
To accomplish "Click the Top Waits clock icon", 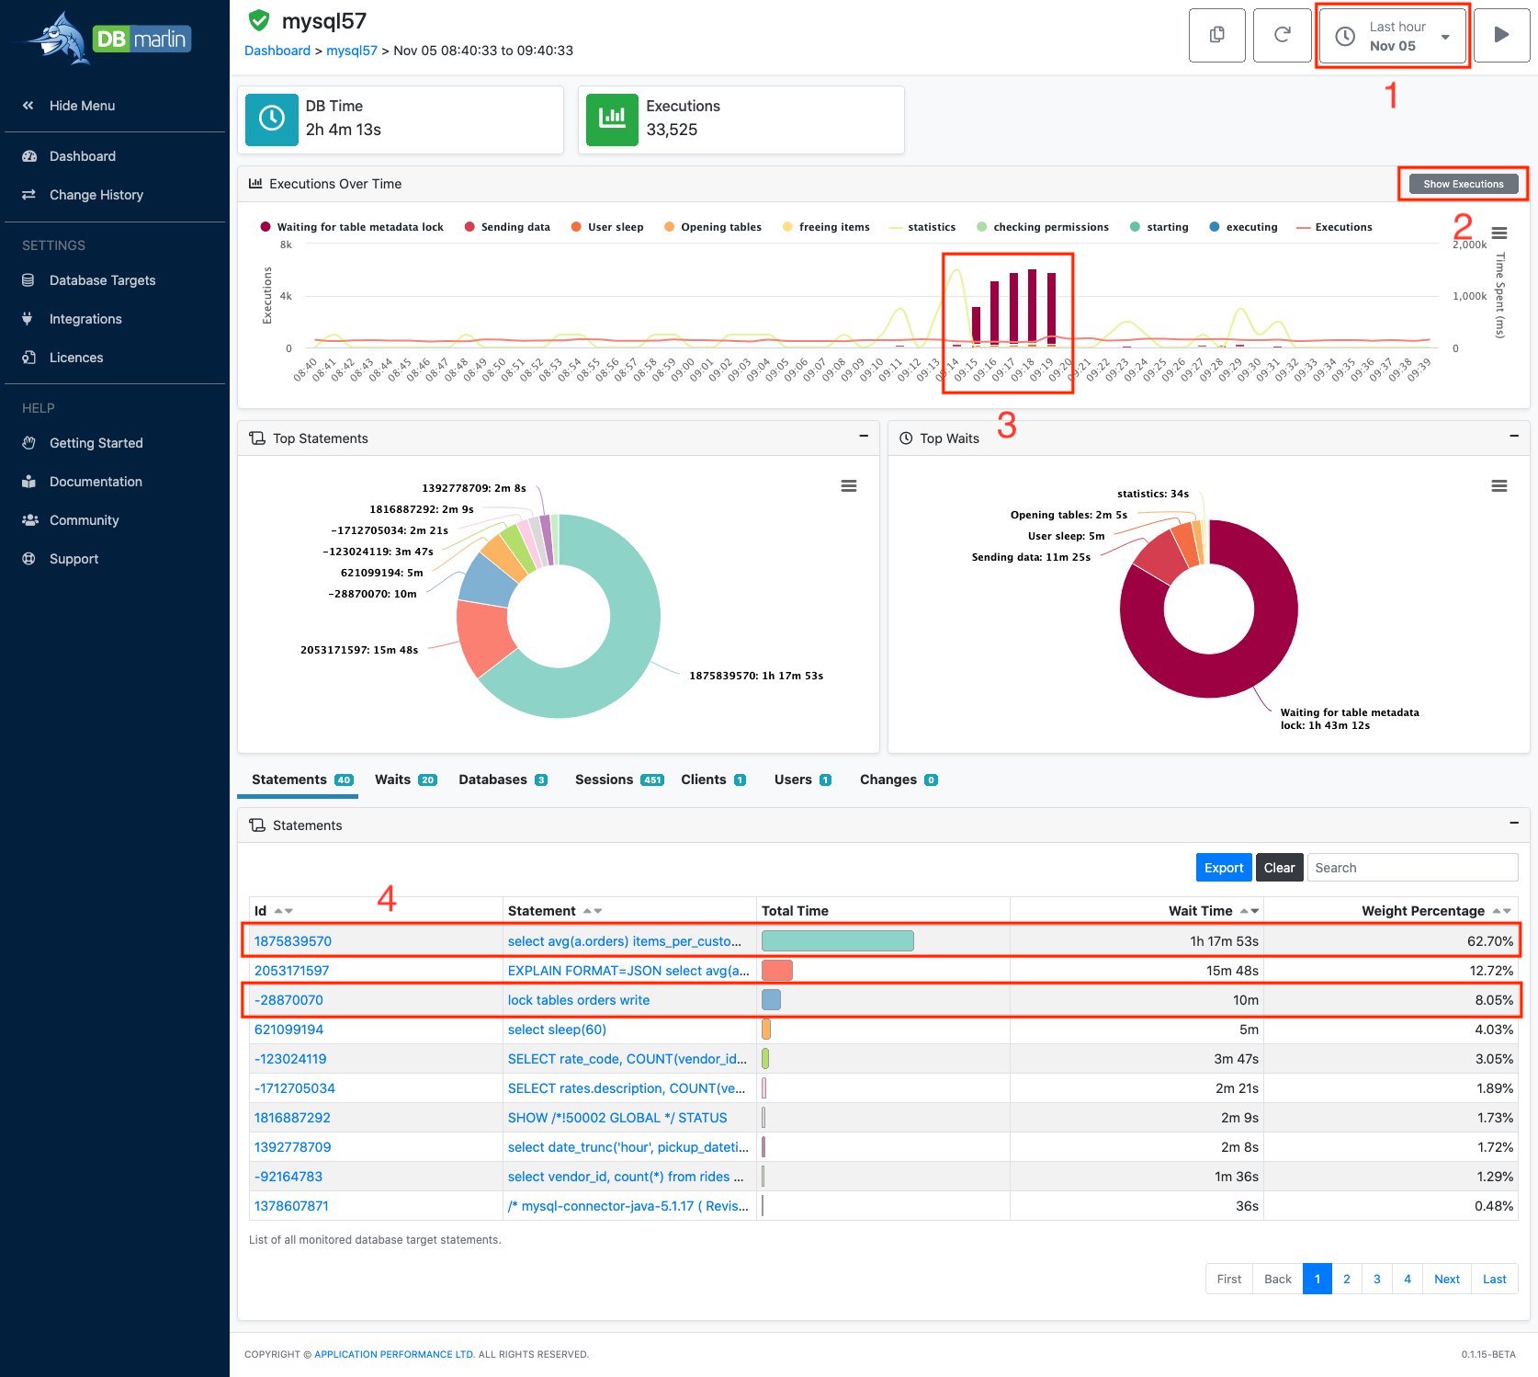I will pos(906,438).
